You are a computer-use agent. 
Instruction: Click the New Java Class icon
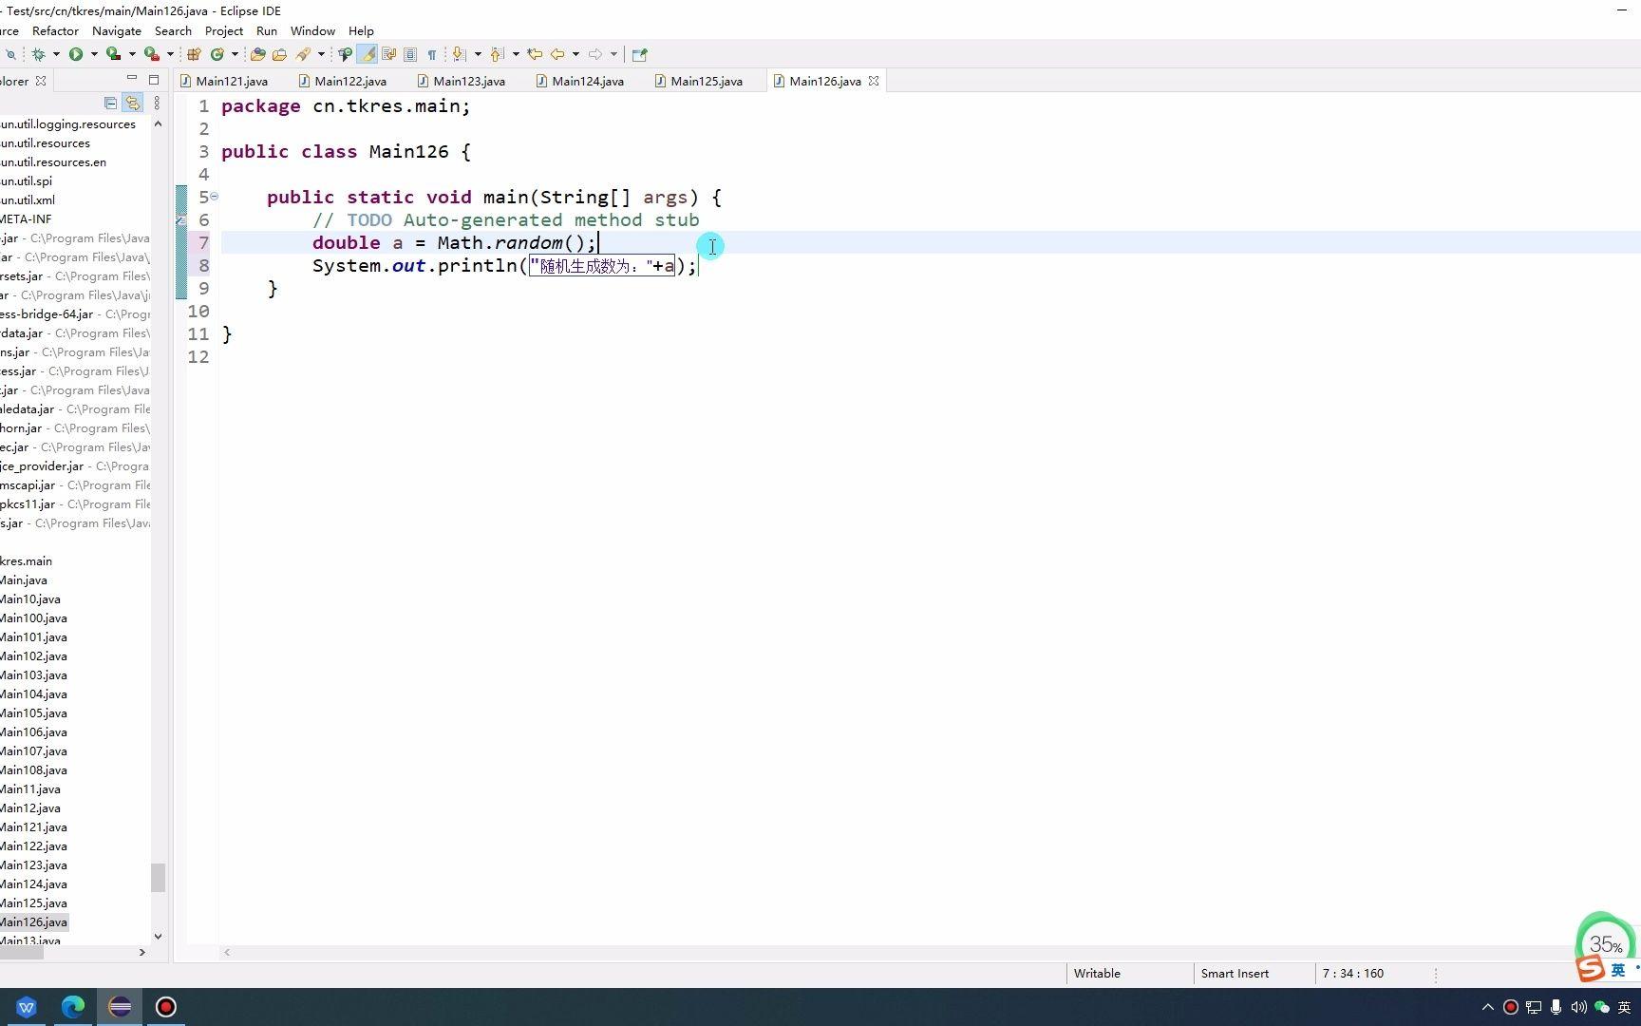click(217, 54)
